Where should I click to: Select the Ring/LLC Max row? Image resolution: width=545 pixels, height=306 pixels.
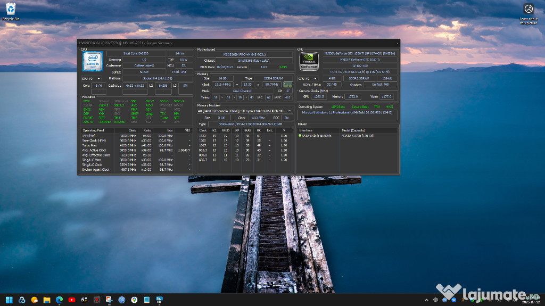tap(136, 160)
